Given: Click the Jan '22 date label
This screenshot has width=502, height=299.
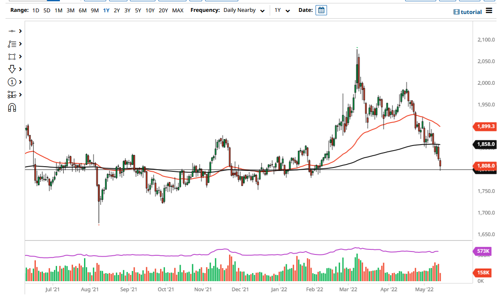Looking at the screenshot, I should click(x=279, y=289).
